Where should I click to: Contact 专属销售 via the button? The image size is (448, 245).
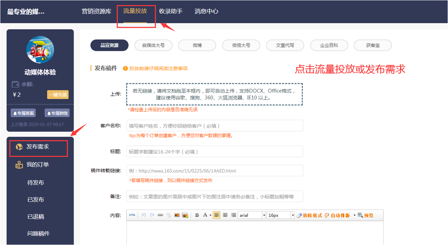(x=57, y=113)
